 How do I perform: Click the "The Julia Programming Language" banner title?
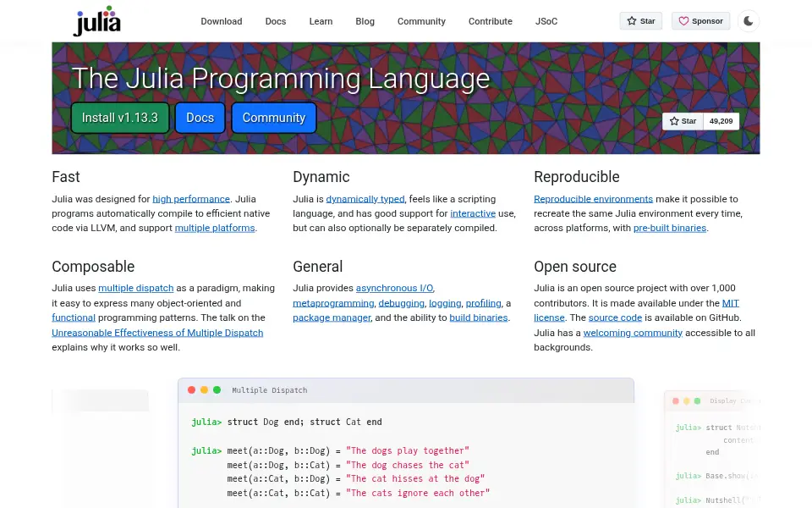tap(280, 78)
